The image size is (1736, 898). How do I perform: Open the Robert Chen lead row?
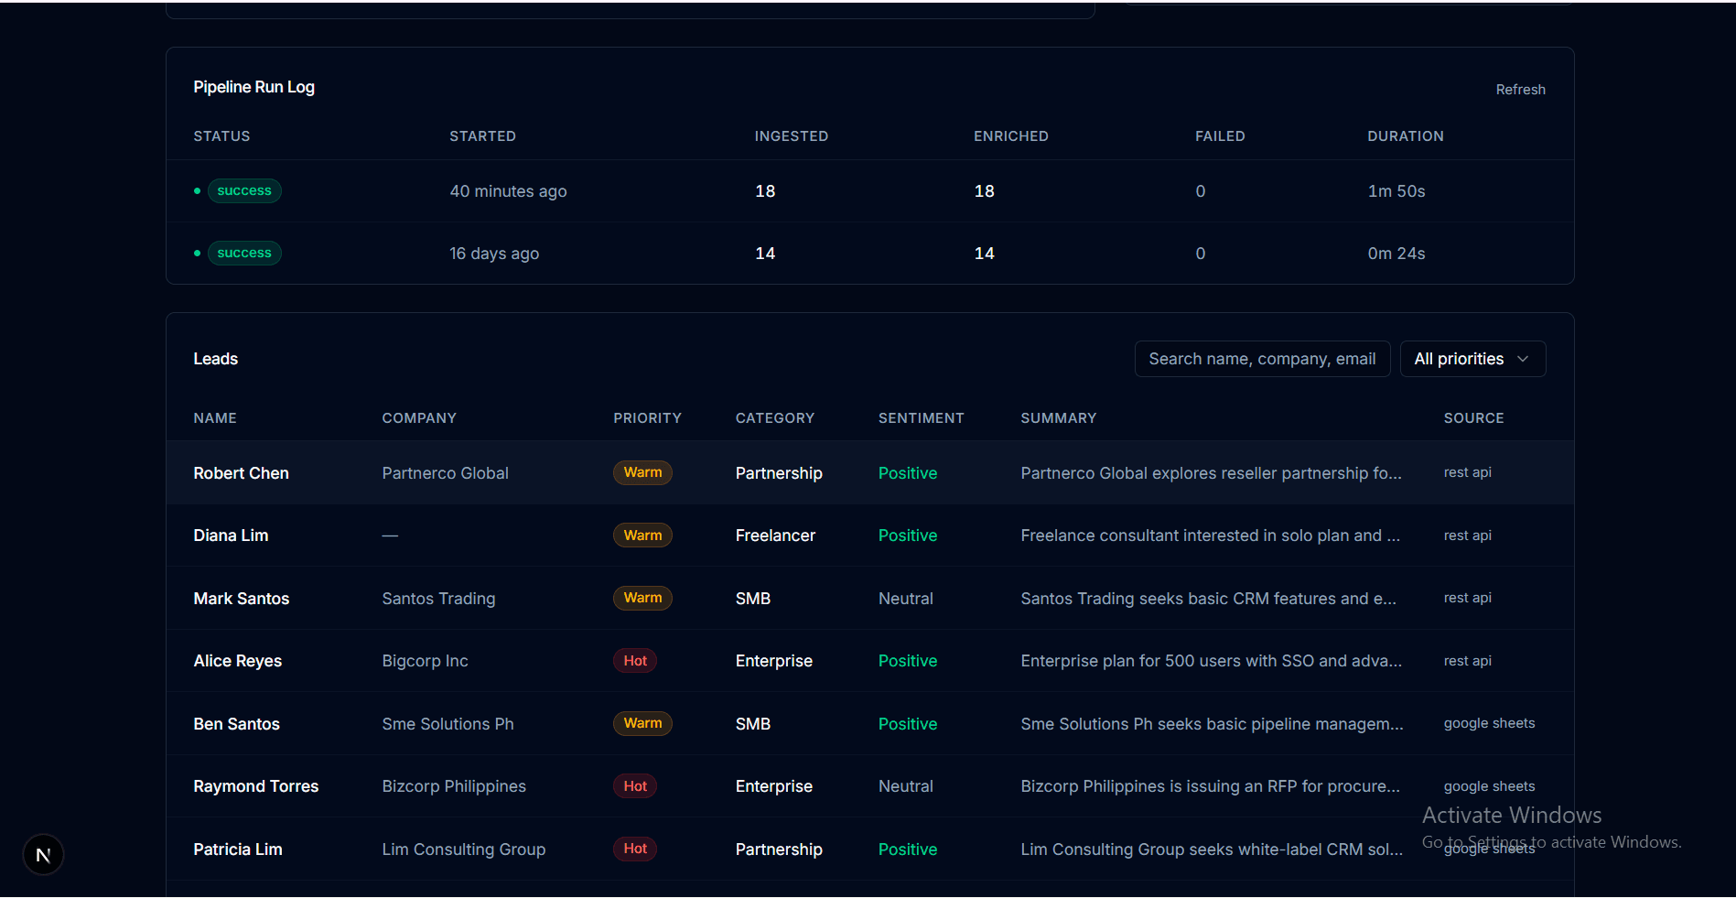click(869, 472)
